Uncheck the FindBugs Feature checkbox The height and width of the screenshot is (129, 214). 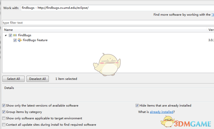pyautogui.click(x=15, y=40)
